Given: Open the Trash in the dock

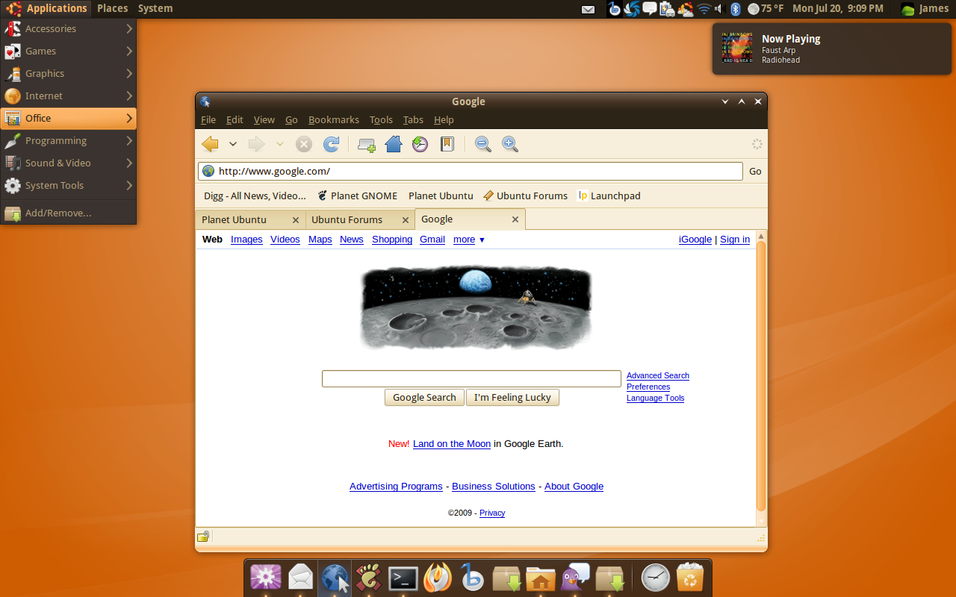Looking at the screenshot, I should coord(690,578).
